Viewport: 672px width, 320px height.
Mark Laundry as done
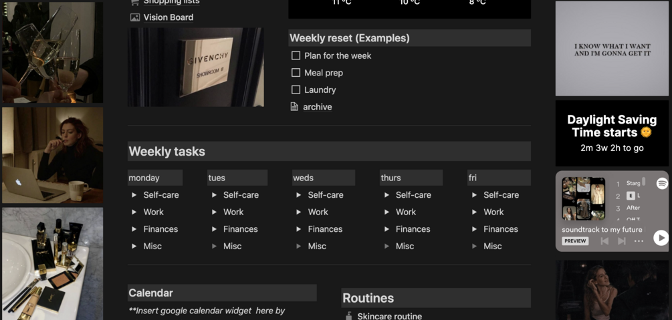pyautogui.click(x=296, y=90)
